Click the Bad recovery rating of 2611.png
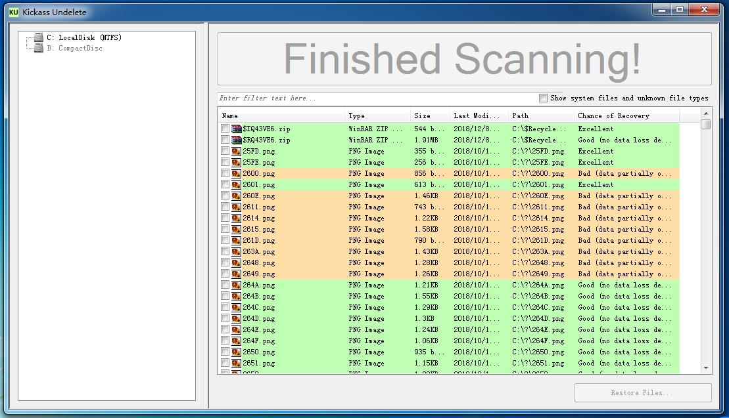This screenshot has width=729, height=418. click(624, 207)
